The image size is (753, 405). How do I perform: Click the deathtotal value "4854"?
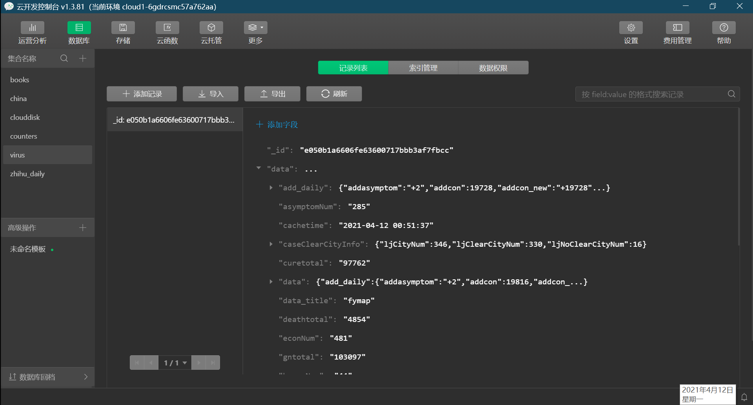tap(356, 319)
